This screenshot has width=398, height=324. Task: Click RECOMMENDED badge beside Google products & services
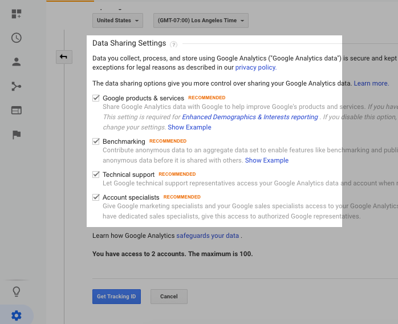pyautogui.click(x=207, y=98)
